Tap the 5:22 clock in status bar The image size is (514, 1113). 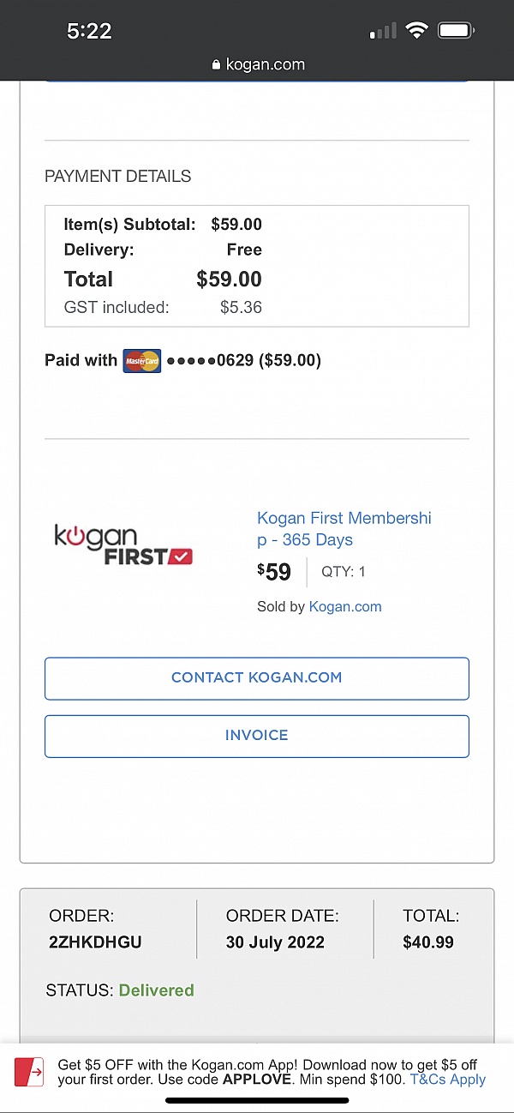(x=89, y=32)
